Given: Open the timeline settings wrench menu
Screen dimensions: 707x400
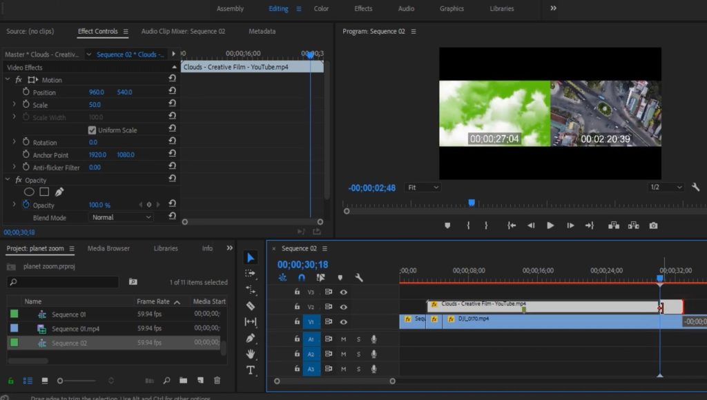Looking at the screenshot, I should (358, 277).
